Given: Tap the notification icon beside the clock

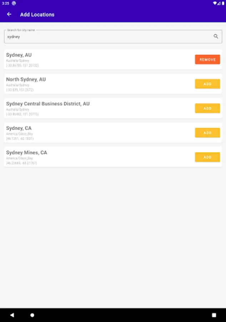Looking at the screenshot, I should pyautogui.click(x=14, y=3).
